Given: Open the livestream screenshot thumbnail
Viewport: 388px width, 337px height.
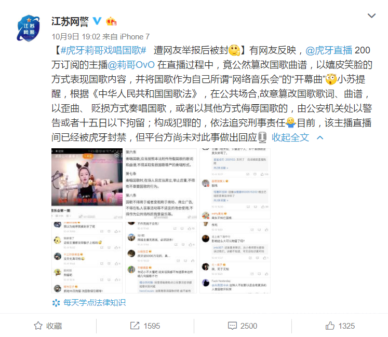Looking at the screenshot, I should coord(87,184).
